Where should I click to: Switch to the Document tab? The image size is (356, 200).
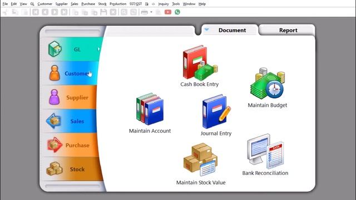(x=230, y=30)
